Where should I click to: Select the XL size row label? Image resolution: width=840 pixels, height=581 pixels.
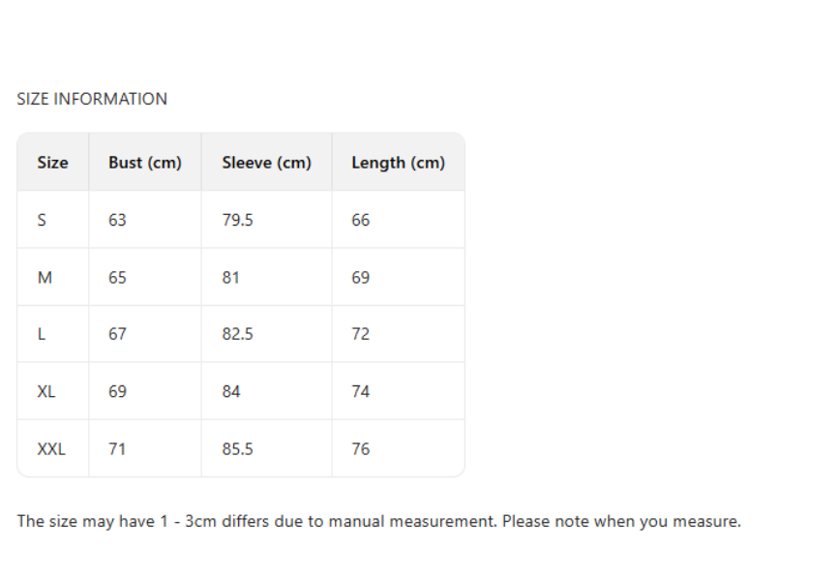46,391
